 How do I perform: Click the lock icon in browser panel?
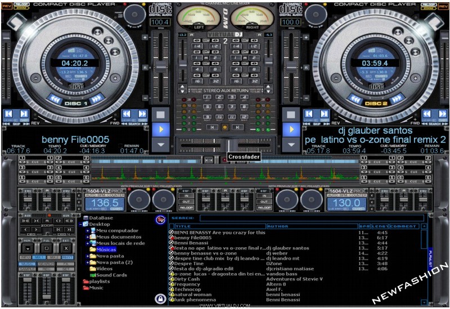pos(160,299)
